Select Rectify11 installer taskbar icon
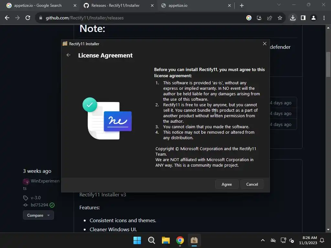331x248 pixels. 194,240
